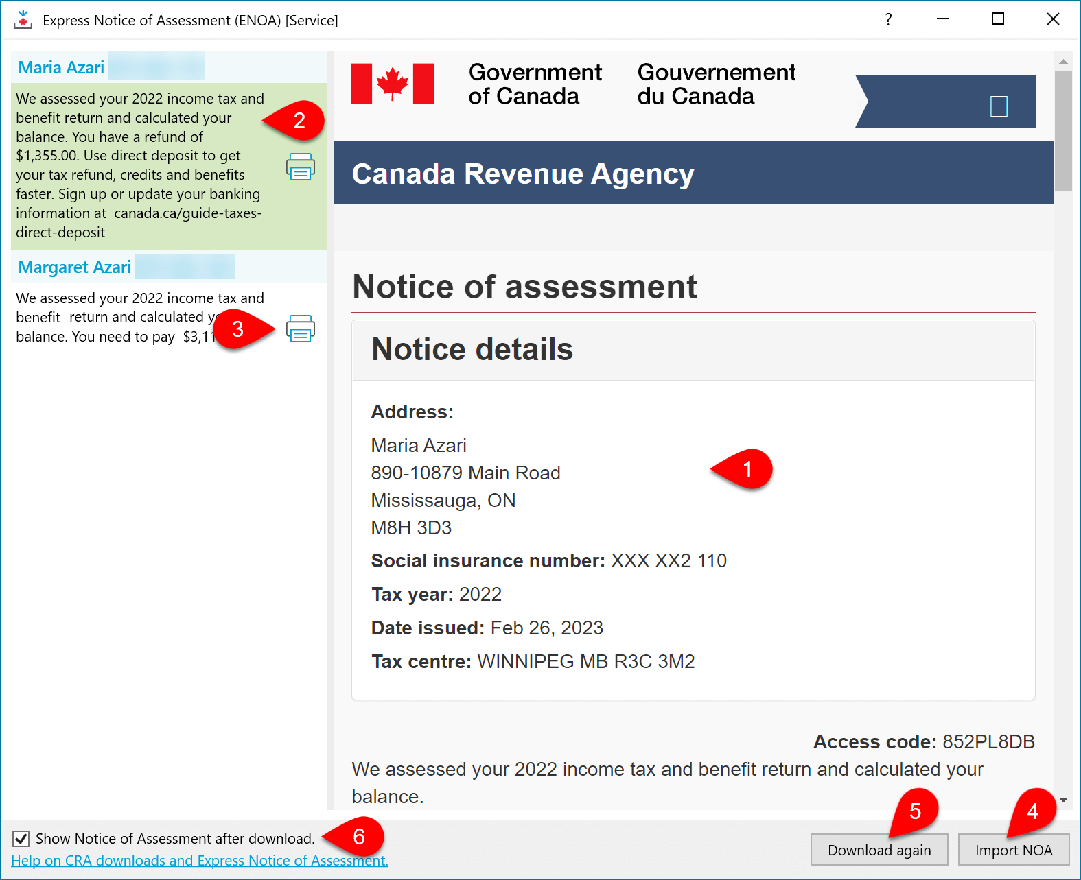Viewport: 1081px width, 880px height.
Task: Click 'Gouvernement du Canada' wordmark
Action: pos(717,84)
